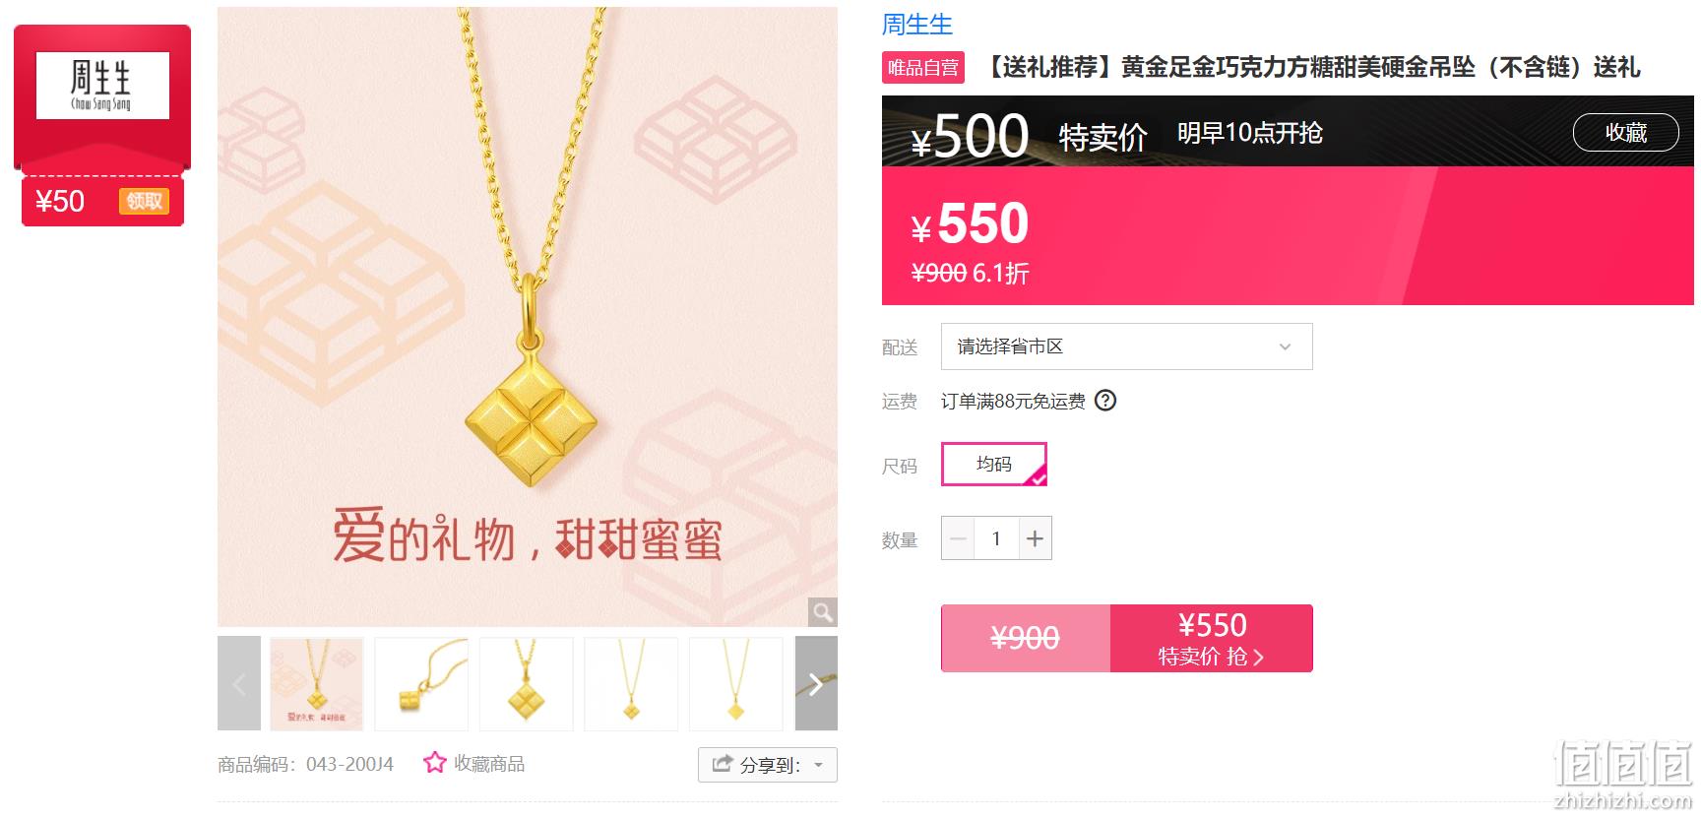
Task: Increase quantity with plus button
Action: tap(1035, 538)
